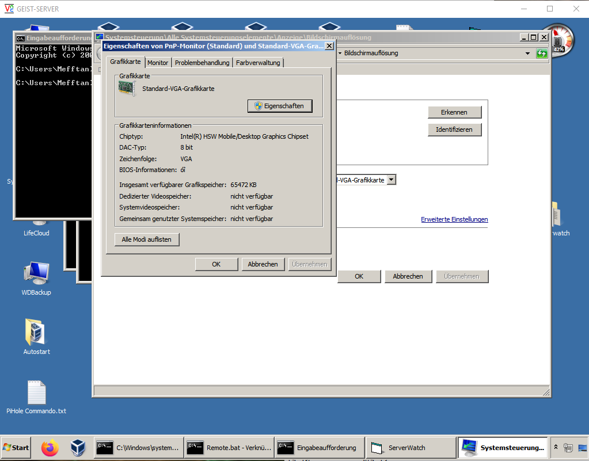589x461 pixels.
Task: Open the Erweiterte Einstellungen link
Action: [x=454, y=219]
